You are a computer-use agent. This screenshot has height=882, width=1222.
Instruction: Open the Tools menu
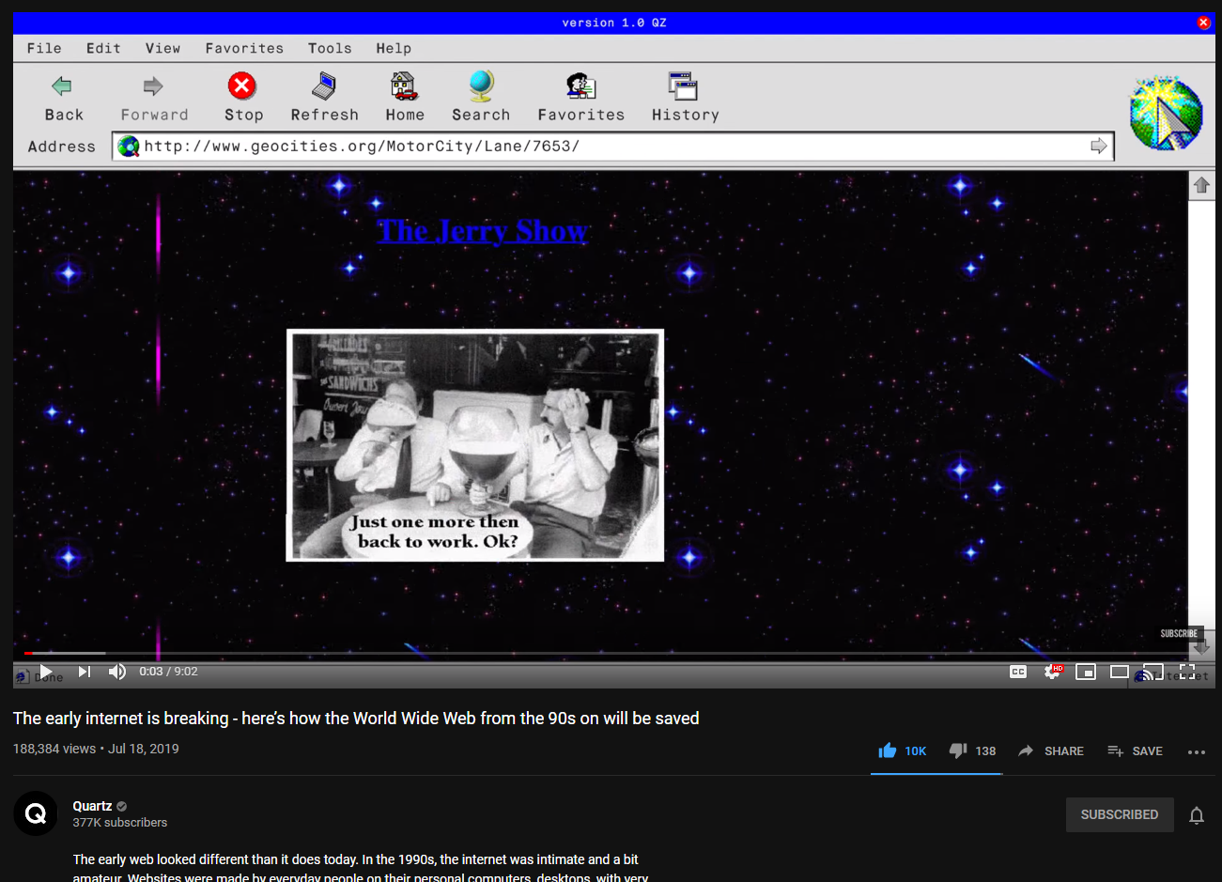tap(330, 48)
